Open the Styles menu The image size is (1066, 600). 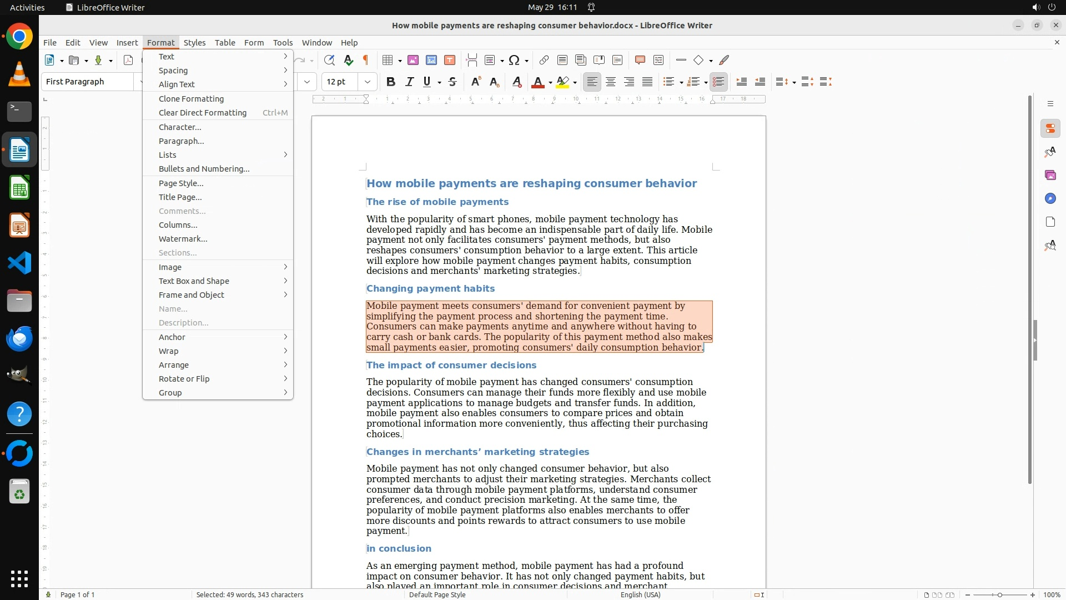194,42
